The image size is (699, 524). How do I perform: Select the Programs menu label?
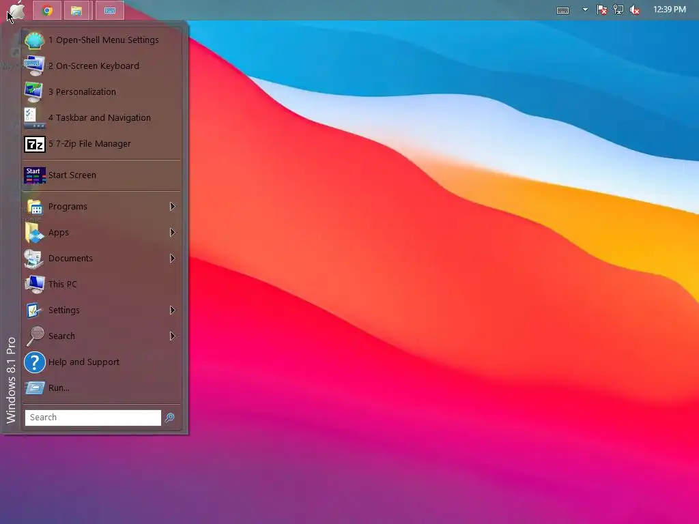68,207
